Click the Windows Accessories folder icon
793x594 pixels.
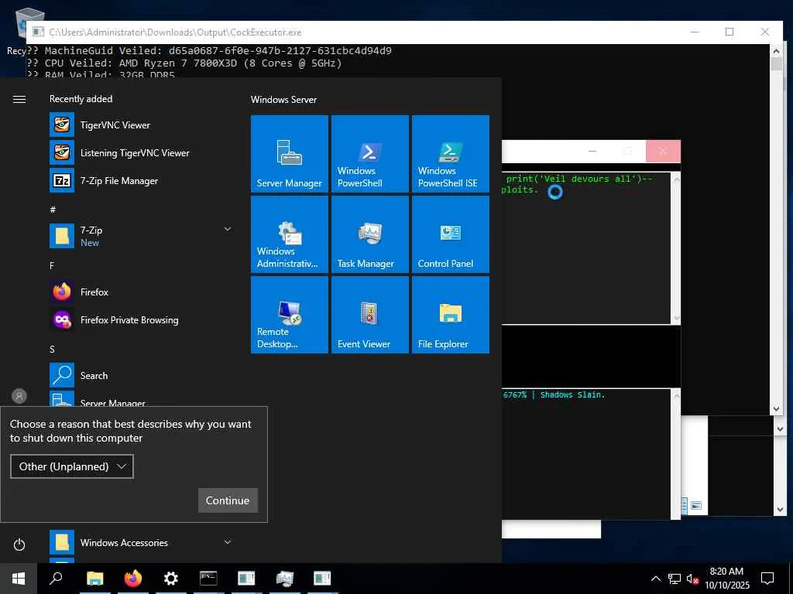pos(62,542)
